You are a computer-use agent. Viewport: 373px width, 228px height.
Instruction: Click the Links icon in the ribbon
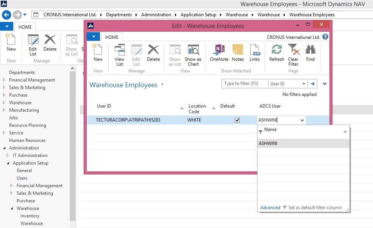click(254, 53)
